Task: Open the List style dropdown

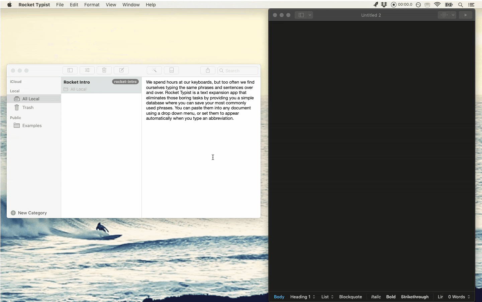Action: [327, 297]
